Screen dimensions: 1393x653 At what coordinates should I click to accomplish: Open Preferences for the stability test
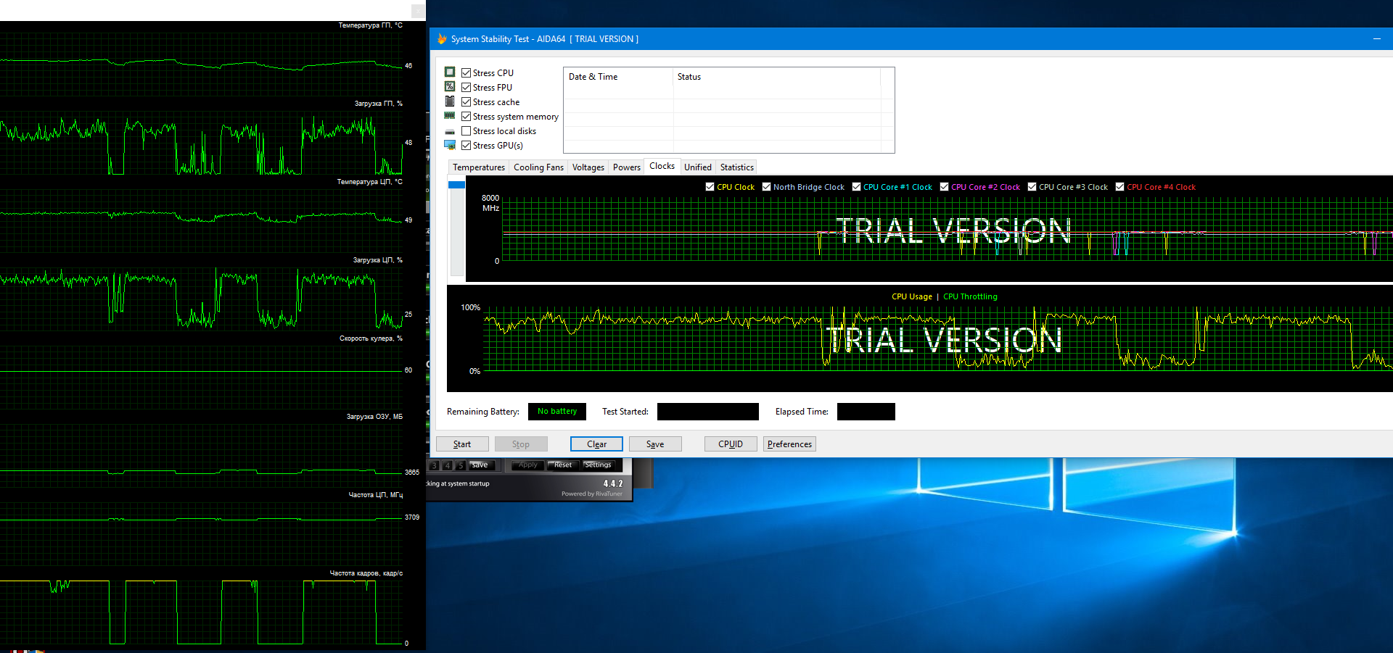point(789,444)
